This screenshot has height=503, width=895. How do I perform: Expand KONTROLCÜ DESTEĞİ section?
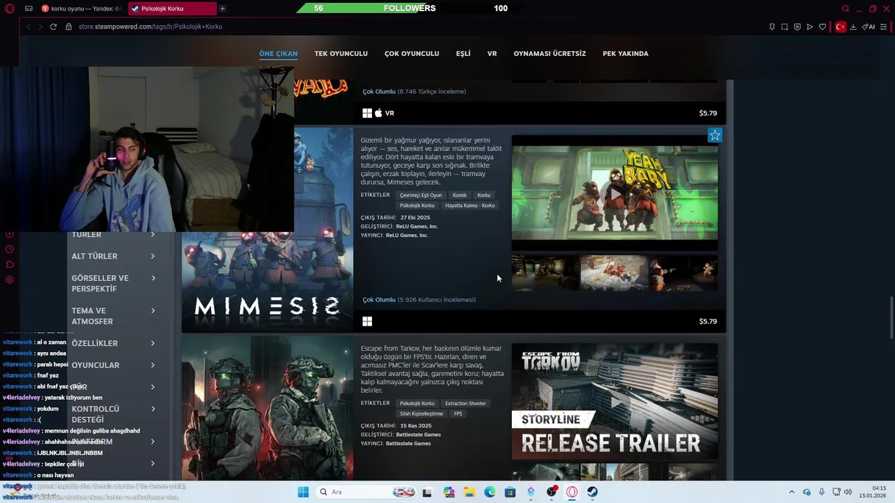(x=113, y=414)
